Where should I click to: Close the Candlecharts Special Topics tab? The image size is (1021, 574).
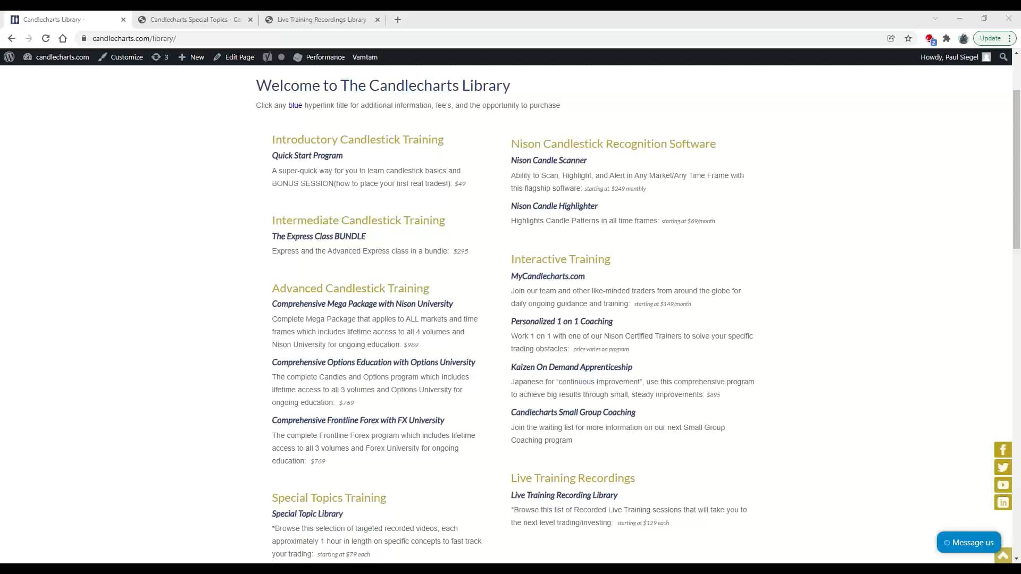250,20
